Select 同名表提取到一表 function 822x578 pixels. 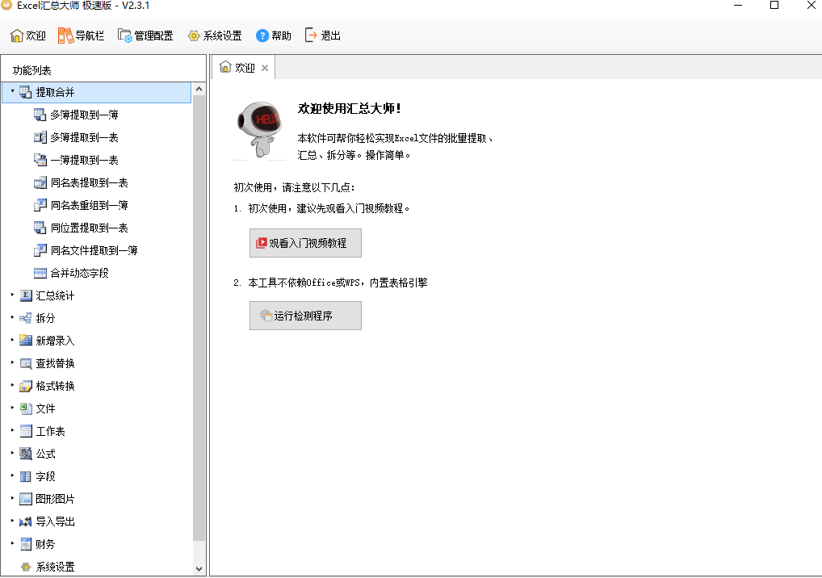(84, 182)
